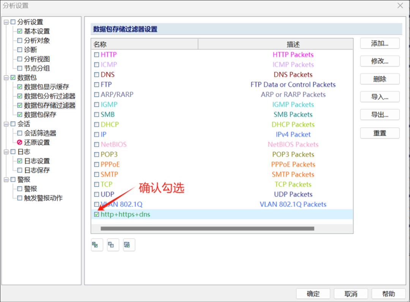
Task: Select the 数据包保存 tree item
Action: point(41,114)
